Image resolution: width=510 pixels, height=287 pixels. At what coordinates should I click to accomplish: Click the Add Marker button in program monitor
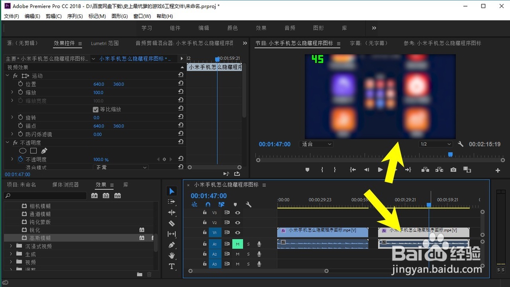pyautogui.click(x=308, y=170)
